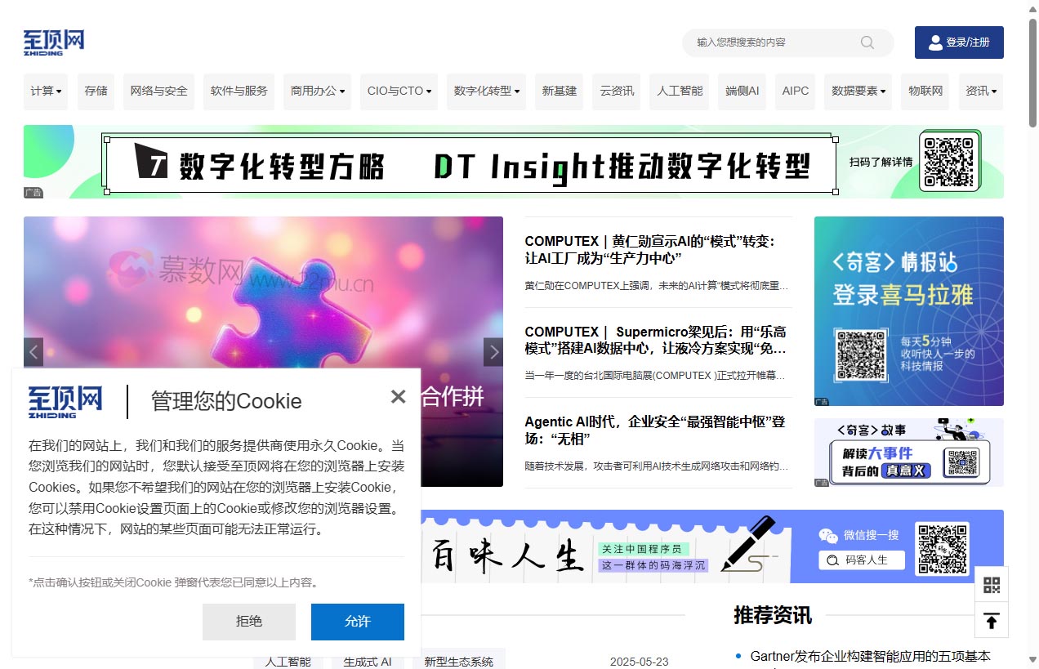The height and width of the screenshot is (669, 1039).
Task: Click the search magnifier icon
Action: 866,43
